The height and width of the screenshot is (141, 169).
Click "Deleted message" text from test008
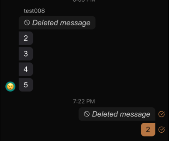61,23
